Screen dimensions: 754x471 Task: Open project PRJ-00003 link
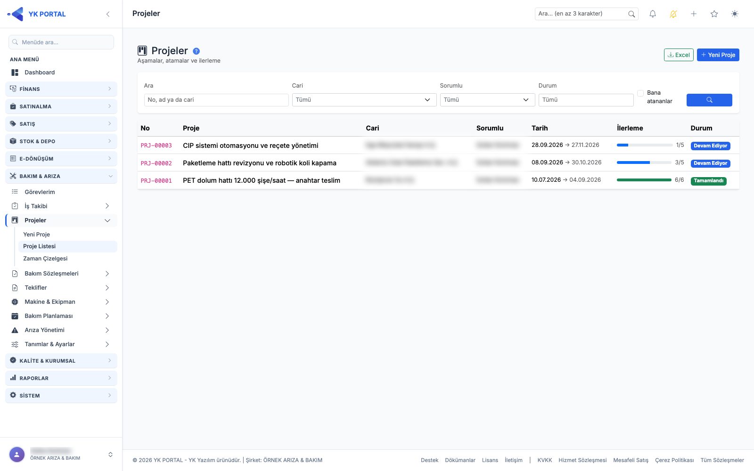156,146
